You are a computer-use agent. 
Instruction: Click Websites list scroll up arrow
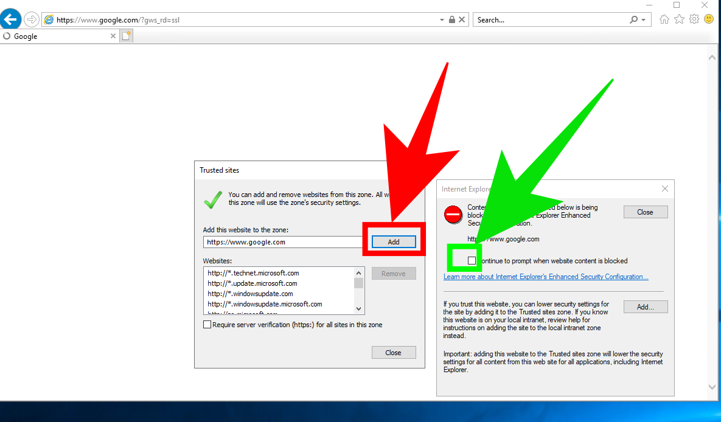358,273
